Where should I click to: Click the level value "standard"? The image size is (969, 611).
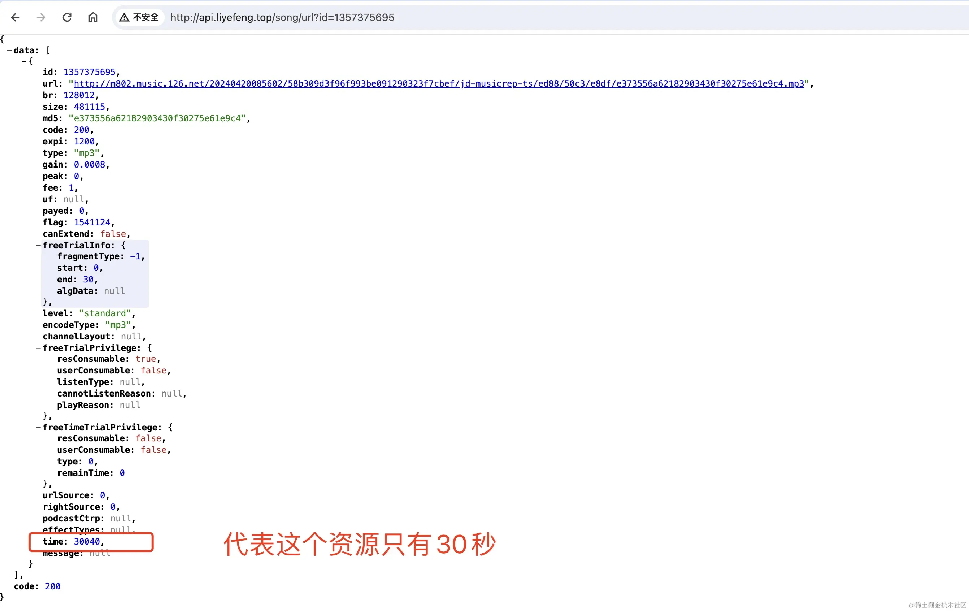[x=105, y=313]
